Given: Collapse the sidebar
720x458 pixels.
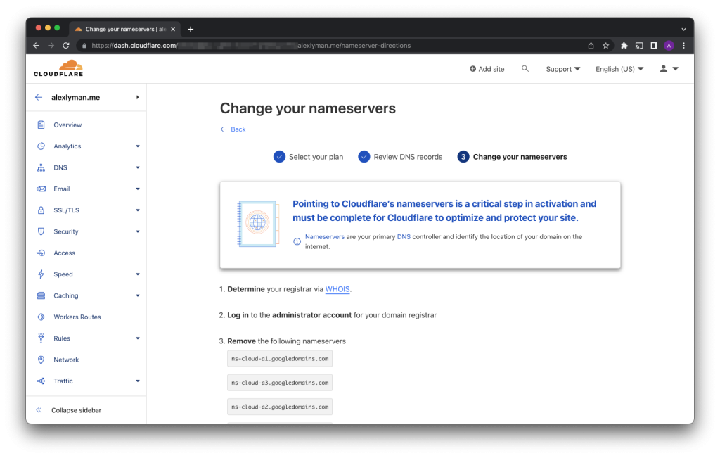Looking at the screenshot, I should [76, 410].
